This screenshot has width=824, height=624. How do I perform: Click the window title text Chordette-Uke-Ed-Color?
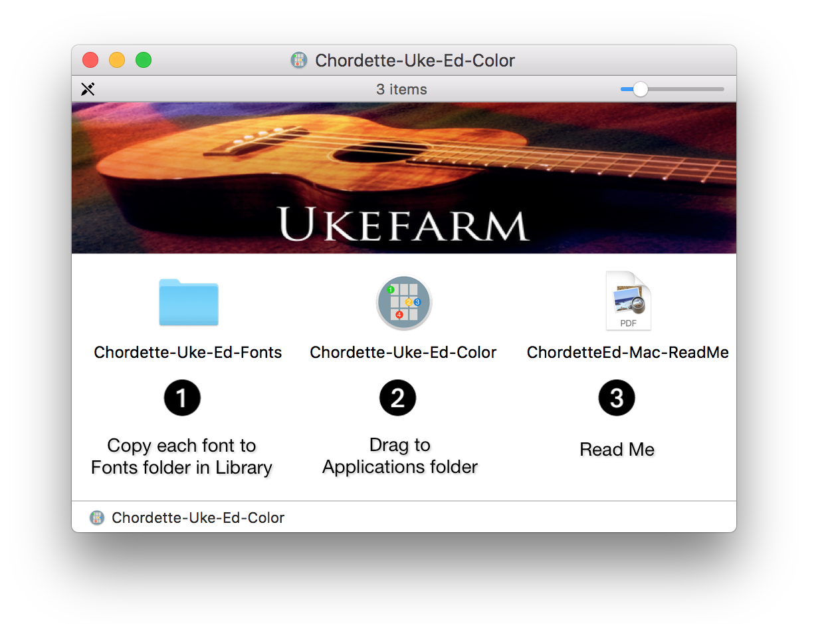pos(415,61)
